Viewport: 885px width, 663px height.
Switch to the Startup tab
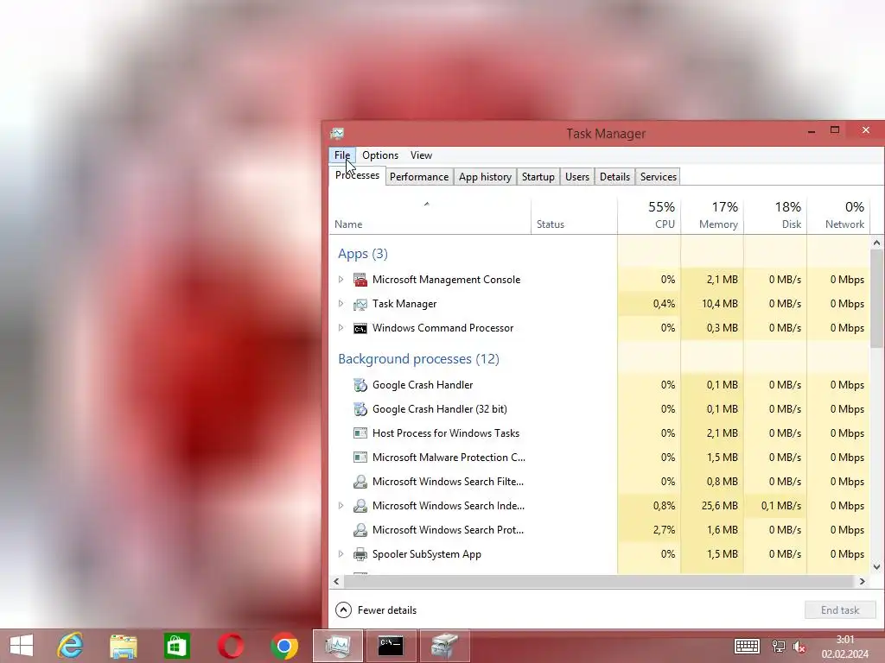[538, 177]
